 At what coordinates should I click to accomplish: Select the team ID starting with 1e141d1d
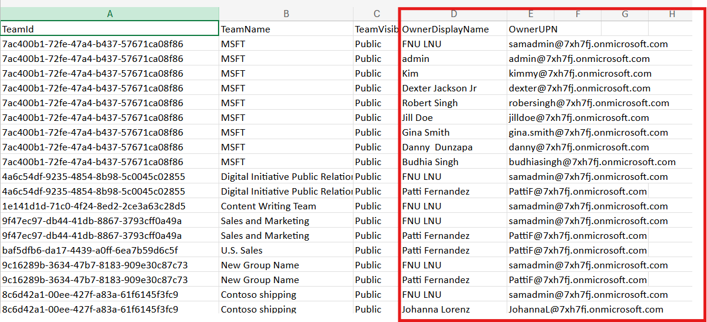[x=110, y=206]
